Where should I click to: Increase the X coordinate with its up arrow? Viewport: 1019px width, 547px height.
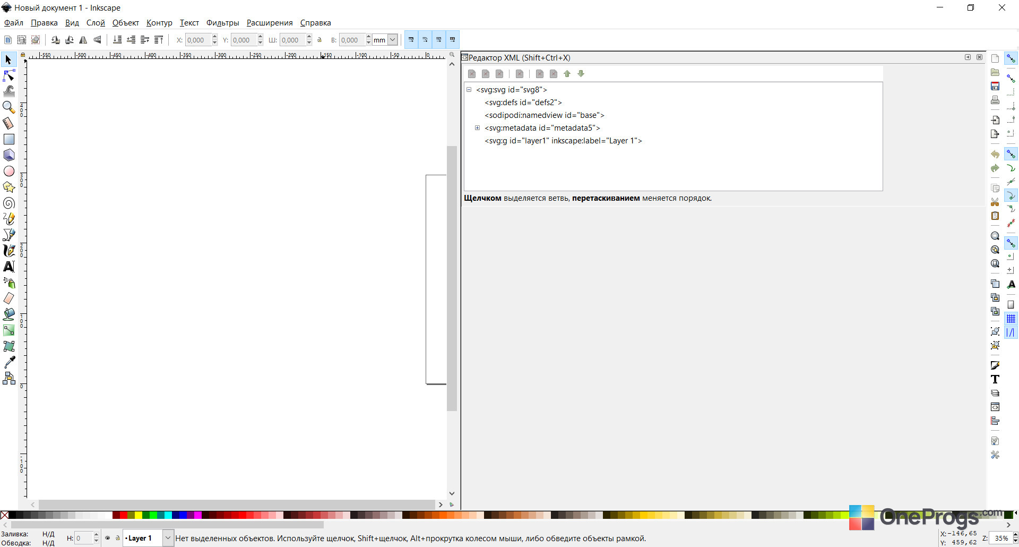click(x=214, y=37)
